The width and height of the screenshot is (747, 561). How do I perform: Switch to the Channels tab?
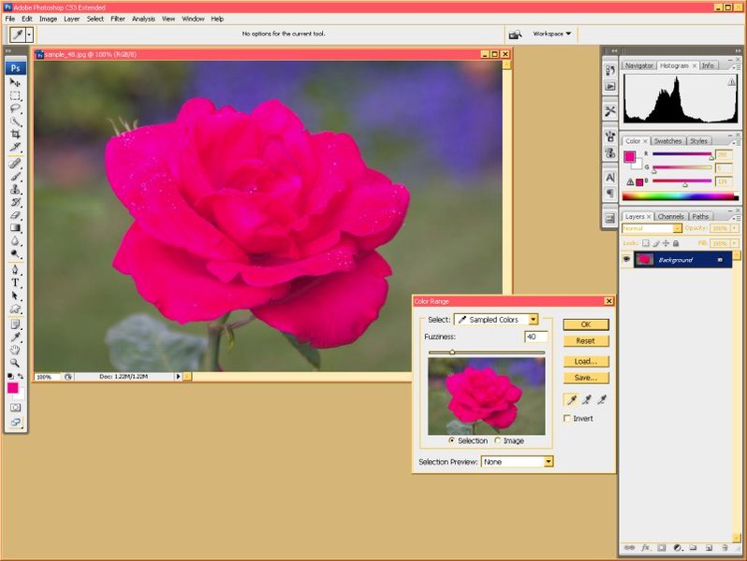click(670, 216)
